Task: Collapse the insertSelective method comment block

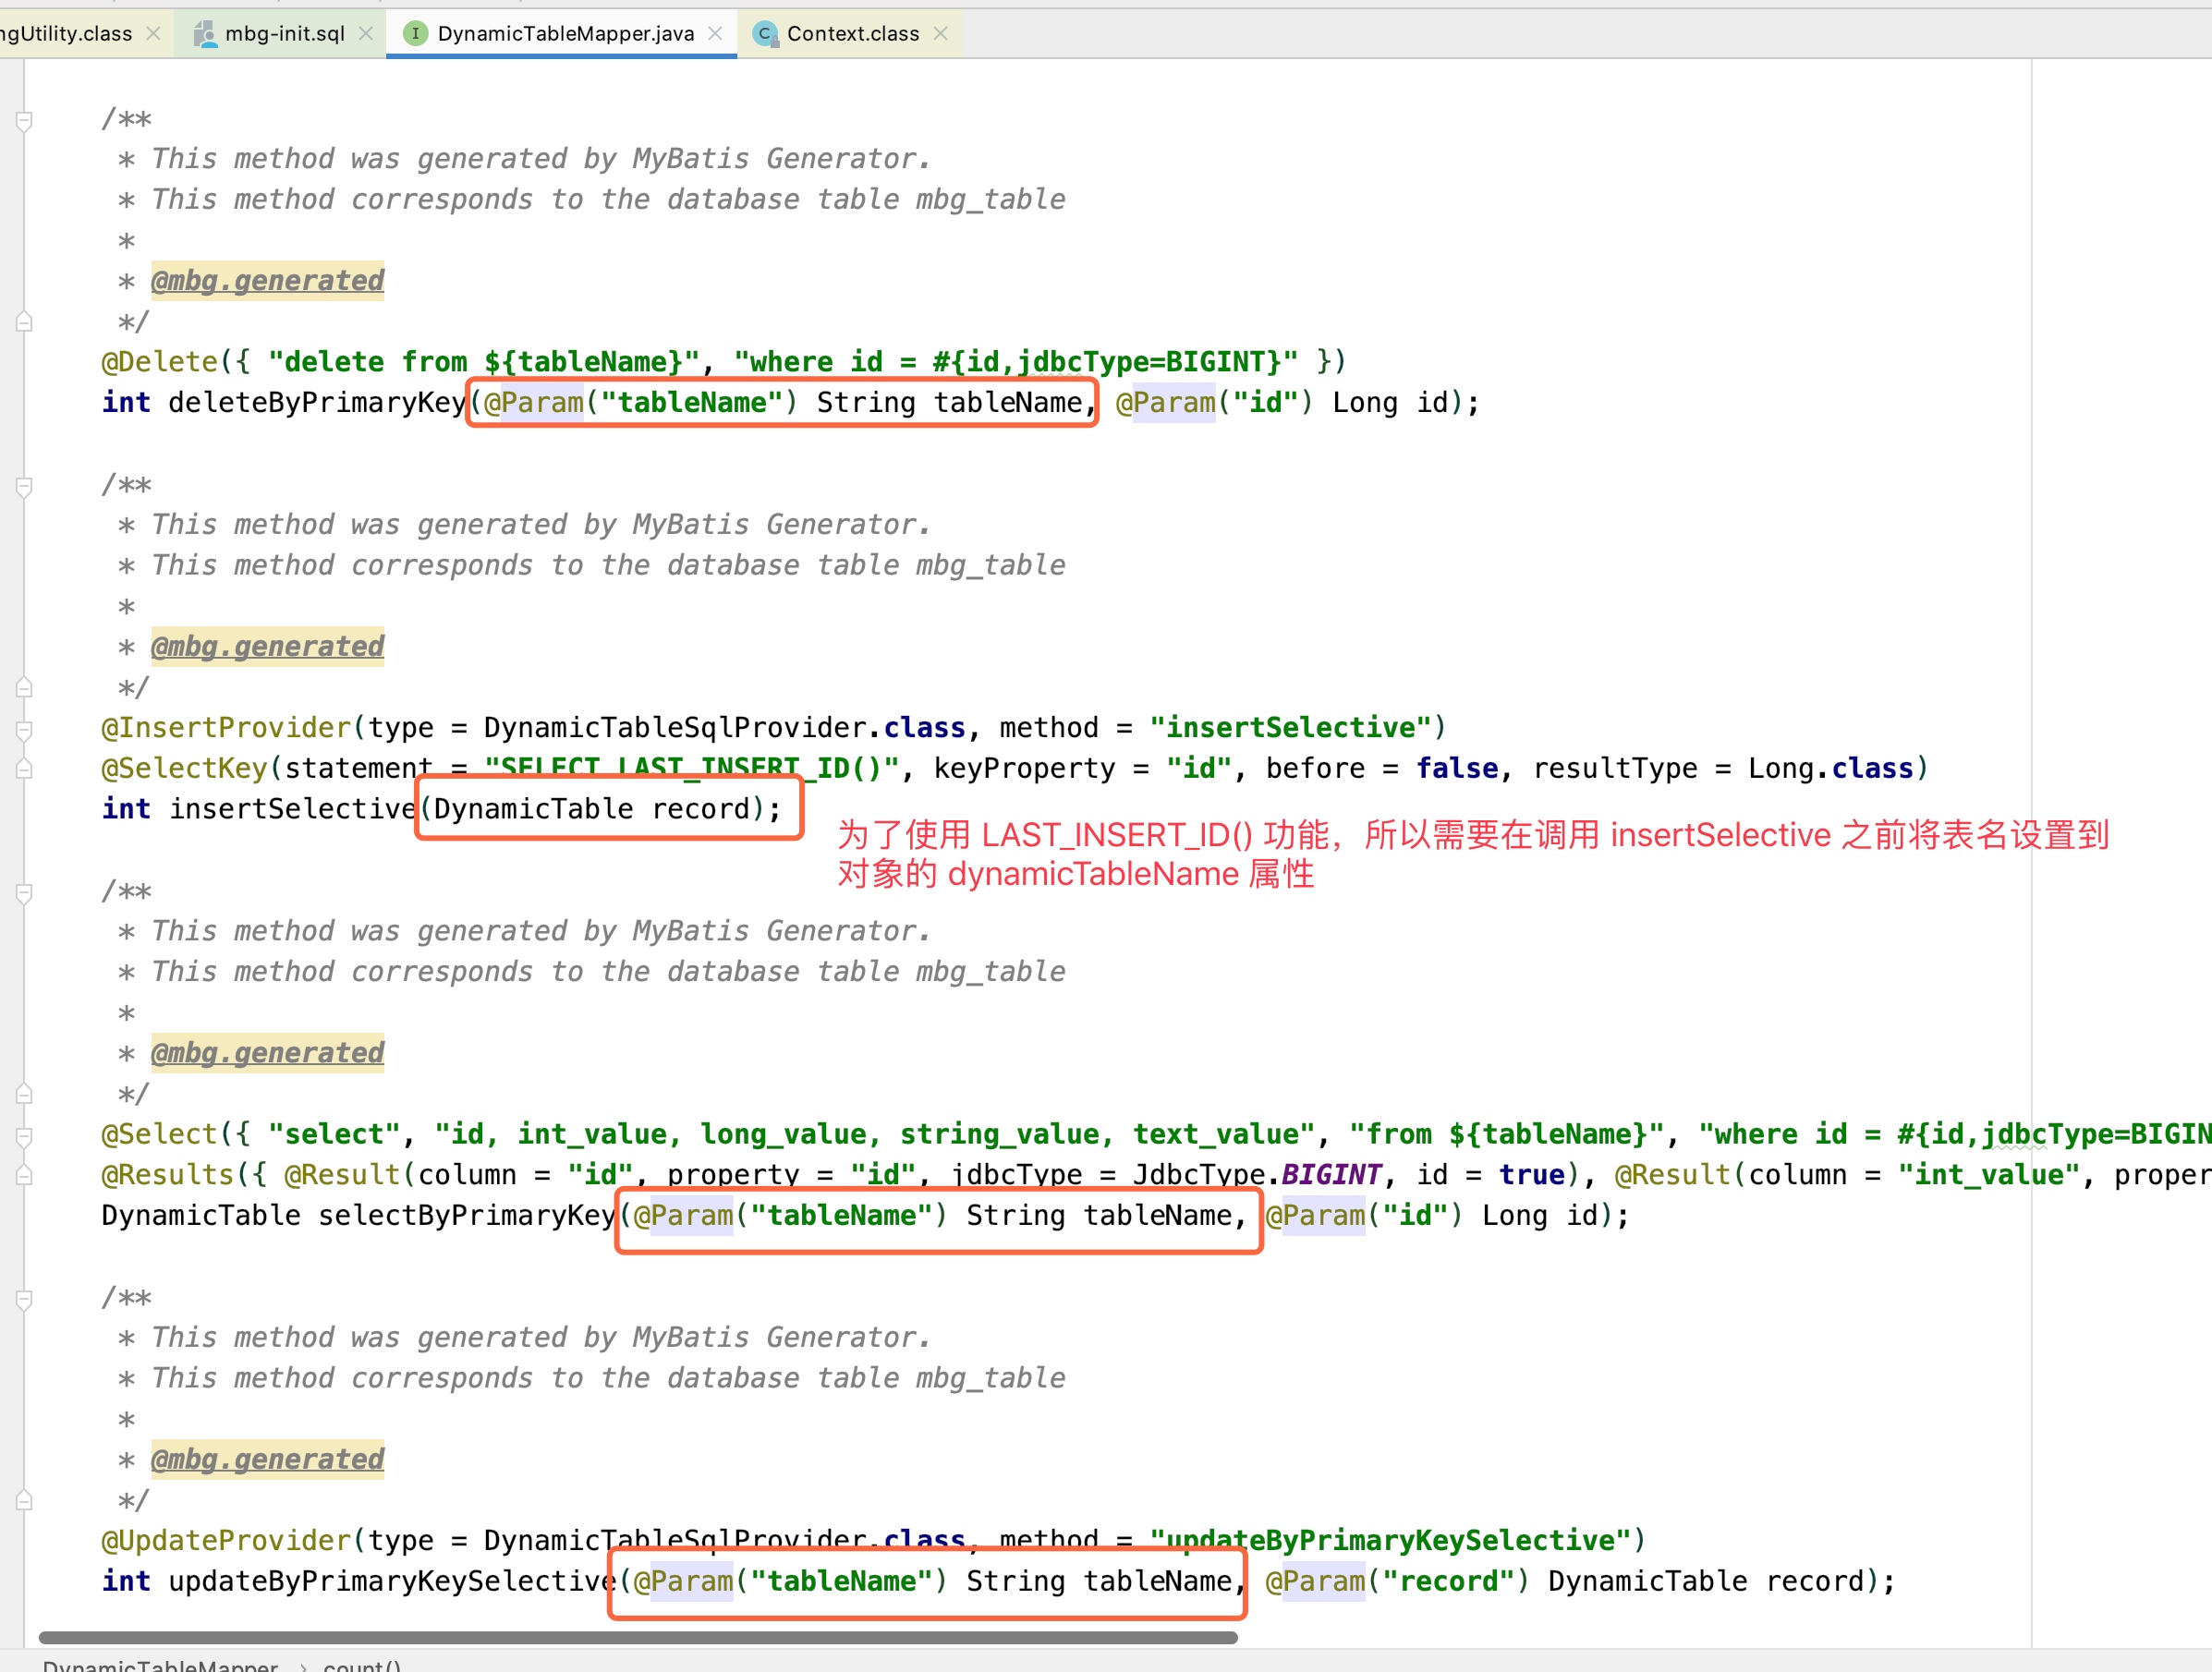Action: [x=24, y=487]
